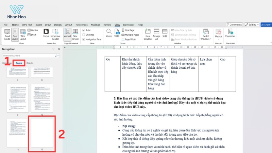Split the document window

pyautogui.click(x=165, y=33)
